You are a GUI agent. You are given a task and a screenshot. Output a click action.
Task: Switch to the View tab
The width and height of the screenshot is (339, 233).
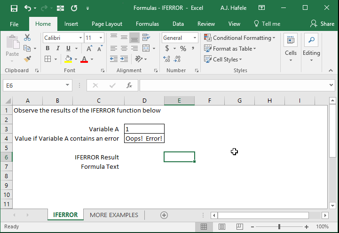point(234,24)
